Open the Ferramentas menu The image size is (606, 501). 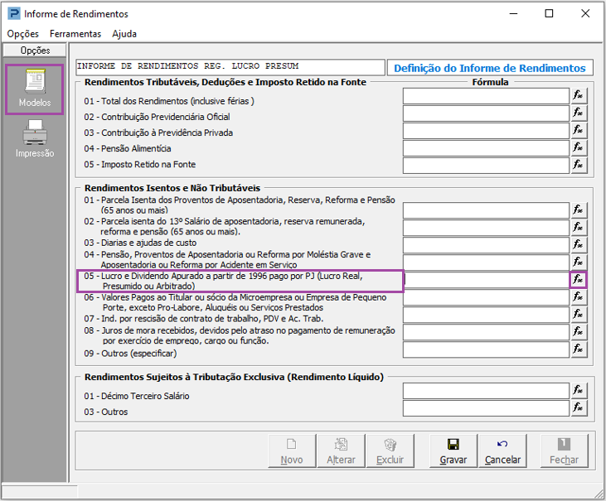tap(75, 34)
